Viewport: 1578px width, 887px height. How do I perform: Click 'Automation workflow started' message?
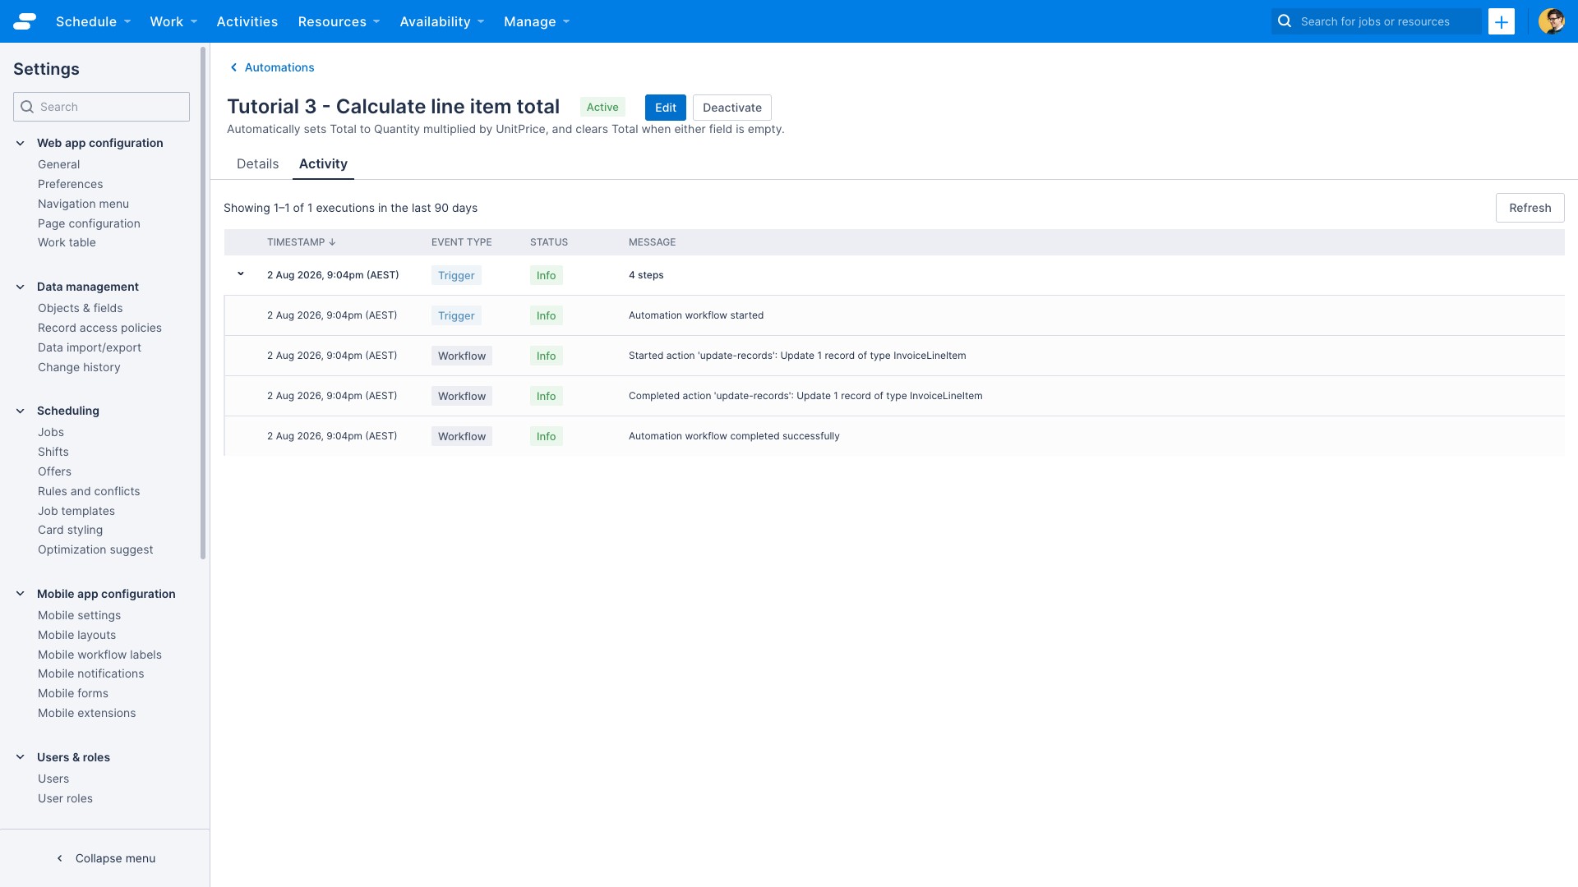pyautogui.click(x=695, y=315)
